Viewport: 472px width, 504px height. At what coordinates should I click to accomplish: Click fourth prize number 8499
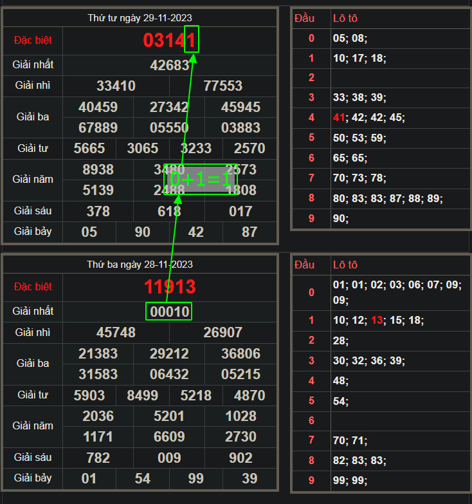(x=143, y=395)
